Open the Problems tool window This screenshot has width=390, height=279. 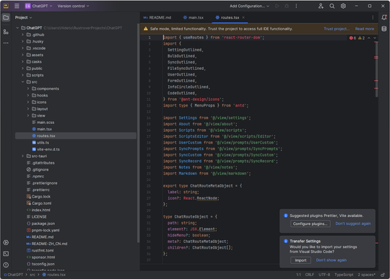coord(6,265)
